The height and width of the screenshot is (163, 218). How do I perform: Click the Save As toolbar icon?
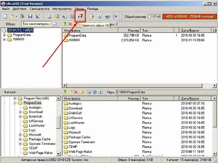(x=38, y=16)
